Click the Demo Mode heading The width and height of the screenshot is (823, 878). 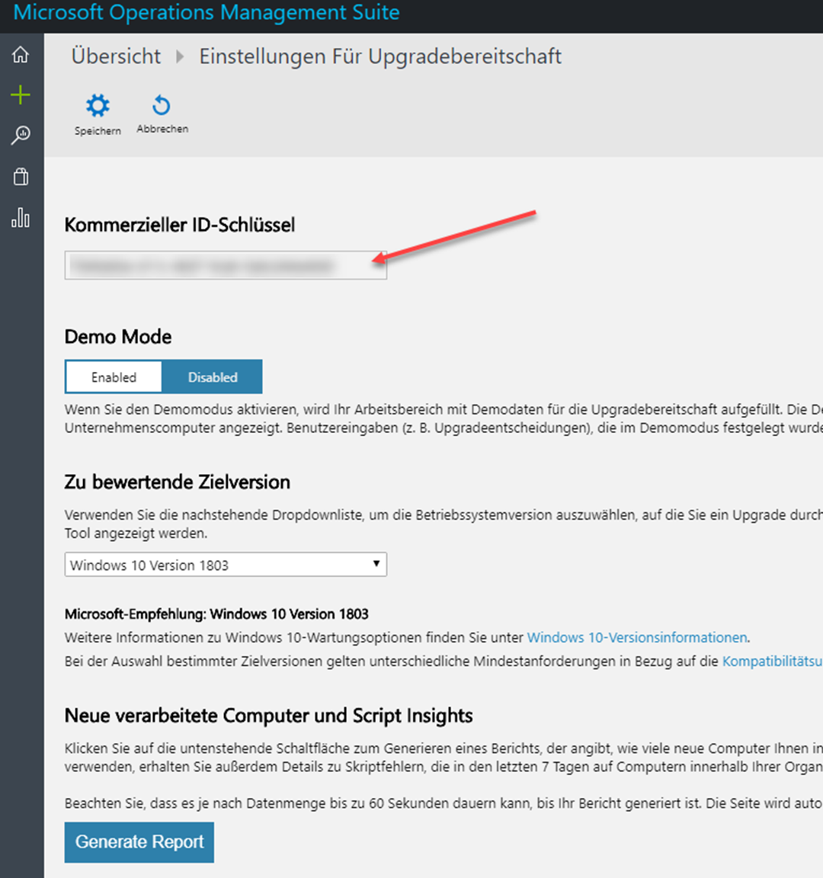pyautogui.click(x=118, y=337)
